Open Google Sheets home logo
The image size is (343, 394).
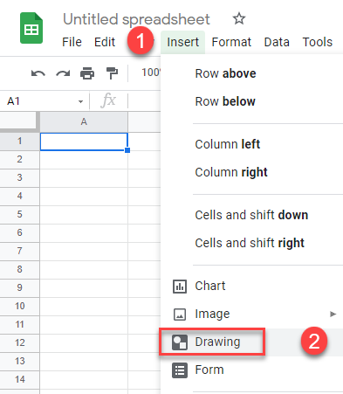coord(31,28)
